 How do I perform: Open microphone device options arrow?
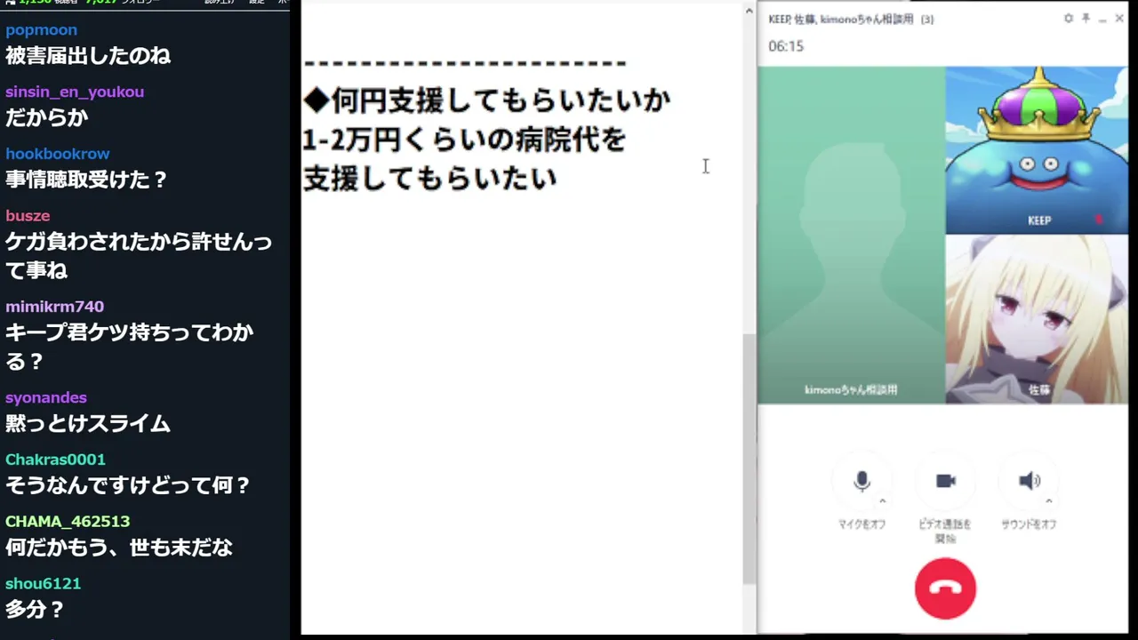pos(882,501)
